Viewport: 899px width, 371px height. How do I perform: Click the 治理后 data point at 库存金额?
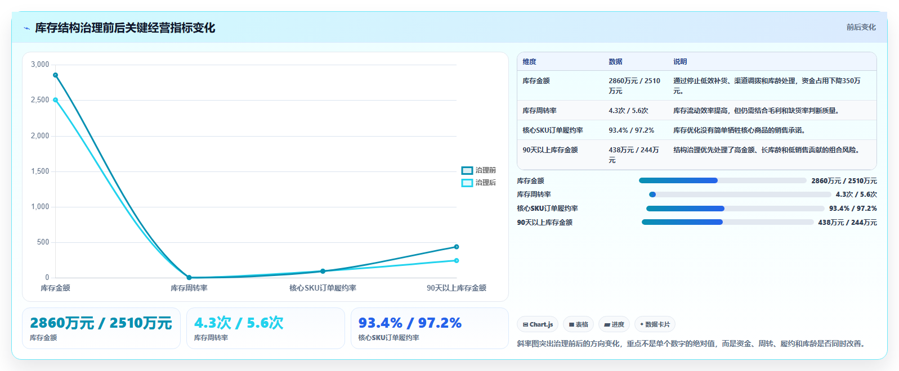click(55, 100)
